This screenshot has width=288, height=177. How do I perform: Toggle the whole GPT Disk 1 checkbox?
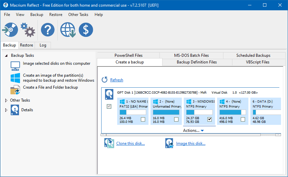click(x=109, y=106)
